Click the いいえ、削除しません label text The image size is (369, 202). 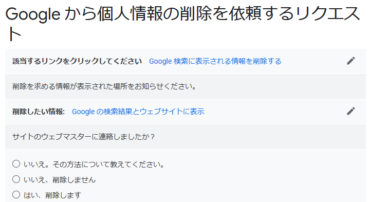[x=60, y=180]
